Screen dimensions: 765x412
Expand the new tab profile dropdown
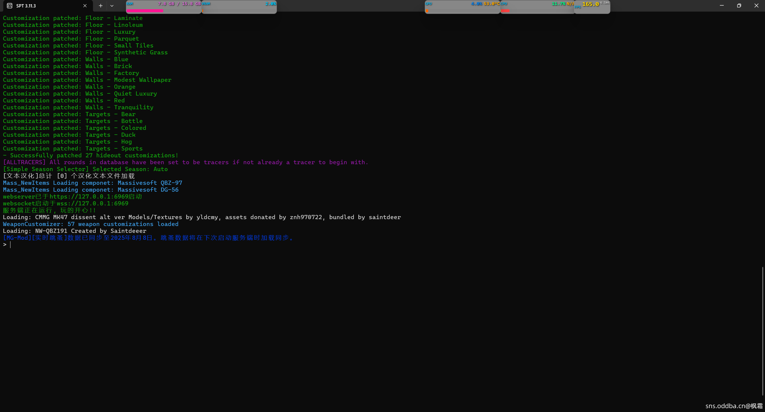point(112,6)
